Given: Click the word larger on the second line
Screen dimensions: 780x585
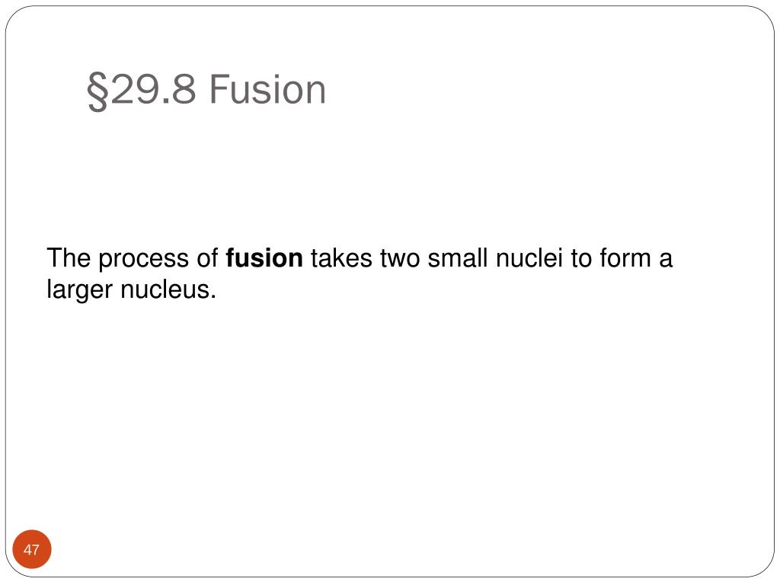Looking at the screenshot, I should point(79,290).
